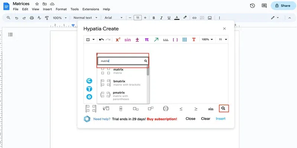Screen dimensions: 297x148
Task: Open the blue matrix grid category
Action: 185,40
